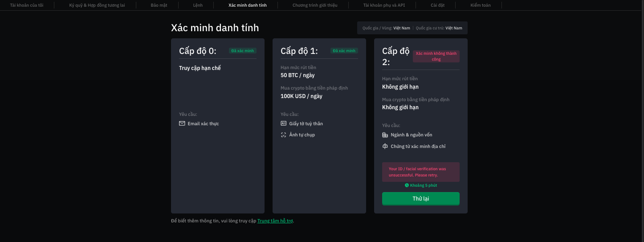
Task: Click the selfie frame icon beside Ảnh tự chụp
Action: [x=283, y=135]
